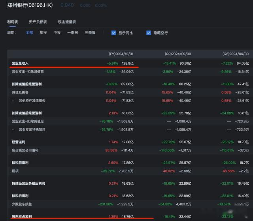Viewport: 253px width, 221px height.
Task: Collapse the 营业支出特殊项目 sub-row dash
Action: tap(13, 129)
